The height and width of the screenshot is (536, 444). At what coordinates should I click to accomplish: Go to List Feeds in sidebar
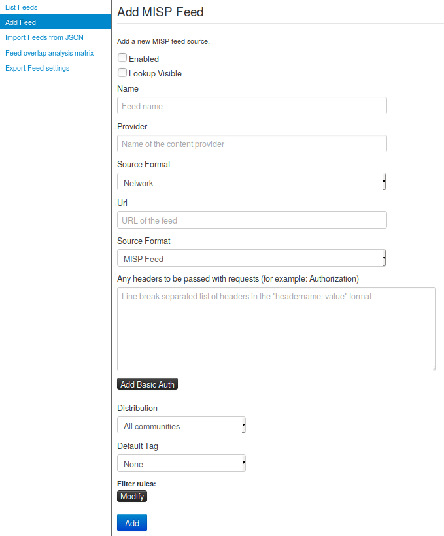[x=21, y=7]
